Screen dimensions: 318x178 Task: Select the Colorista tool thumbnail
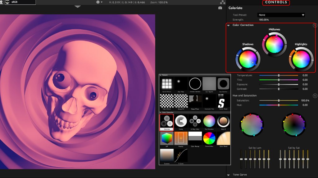[x=166, y=121]
